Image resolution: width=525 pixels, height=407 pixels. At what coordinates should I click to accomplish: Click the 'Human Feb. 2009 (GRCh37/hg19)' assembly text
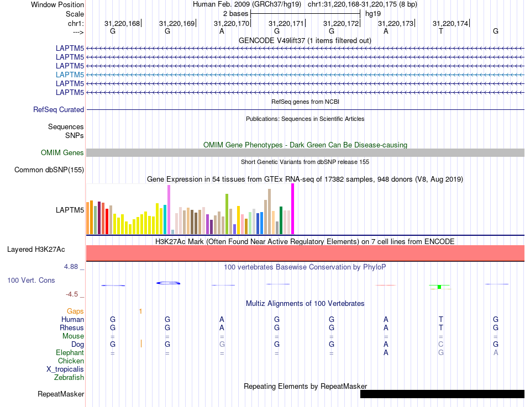pos(247,4)
